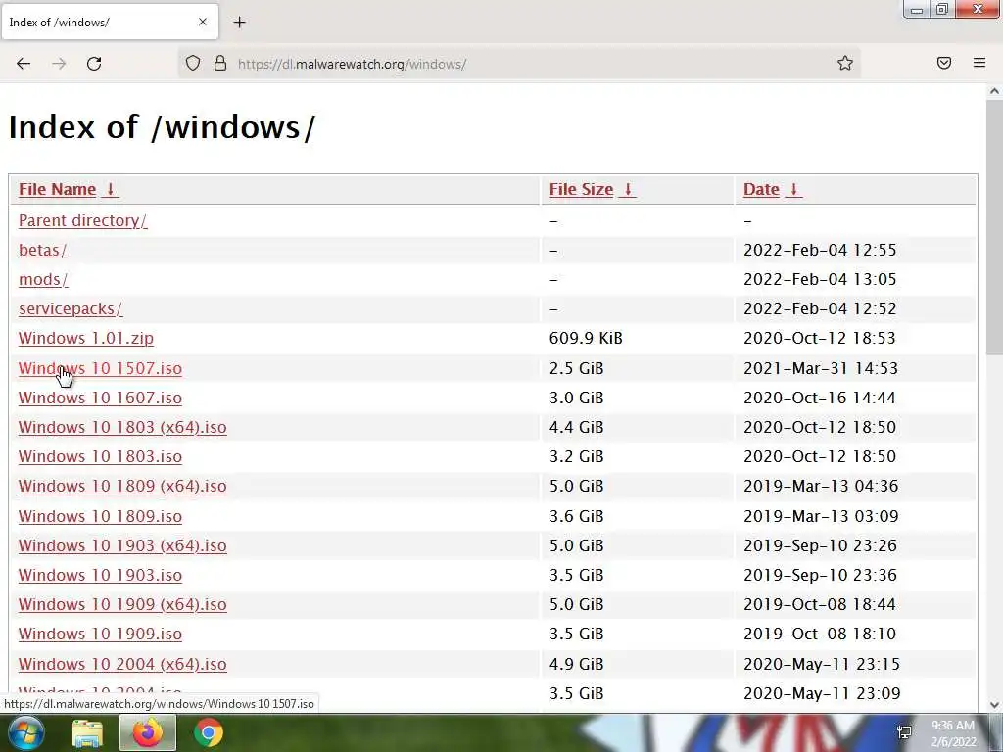Image resolution: width=1003 pixels, height=752 pixels.
Task: Click the Date descending arrow
Action: pos(793,189)
